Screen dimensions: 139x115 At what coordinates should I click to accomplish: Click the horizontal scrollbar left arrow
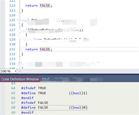[x=20, y=71]
